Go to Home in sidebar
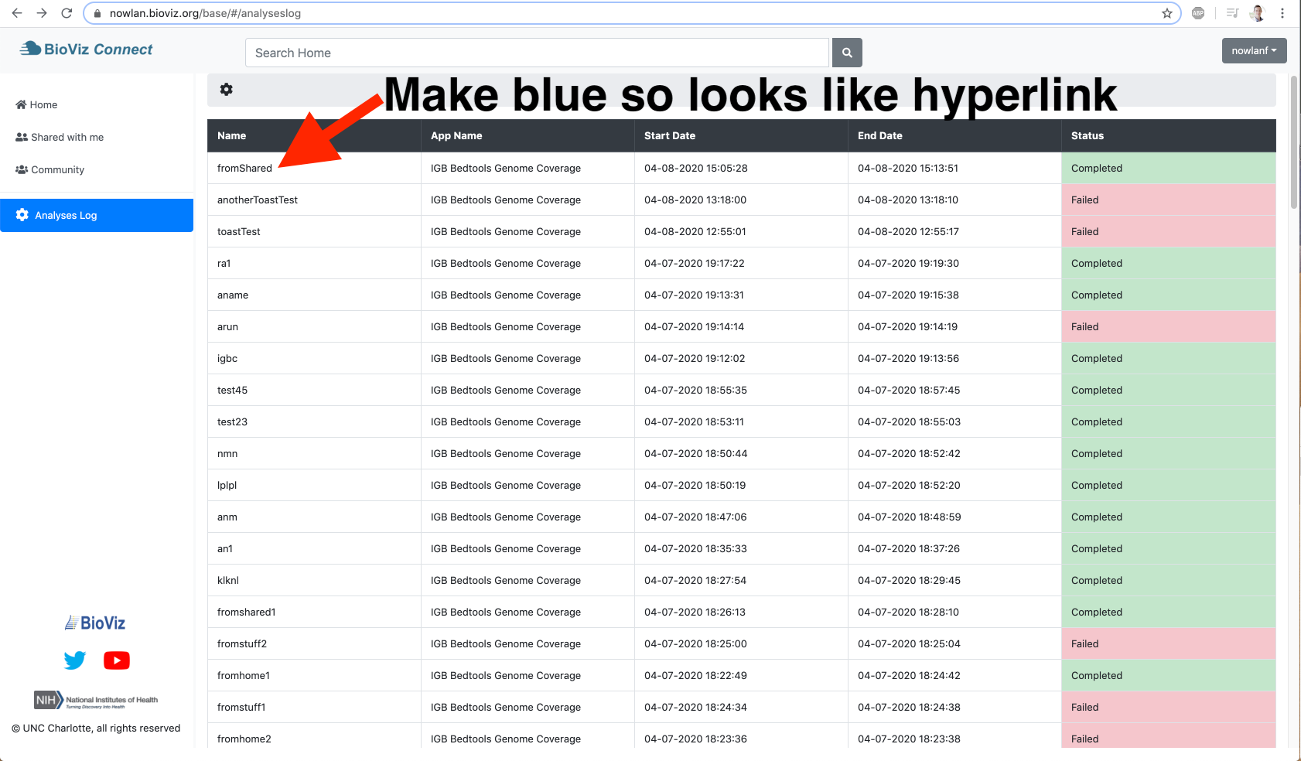 pyautogui.click(x=43, y=105)
